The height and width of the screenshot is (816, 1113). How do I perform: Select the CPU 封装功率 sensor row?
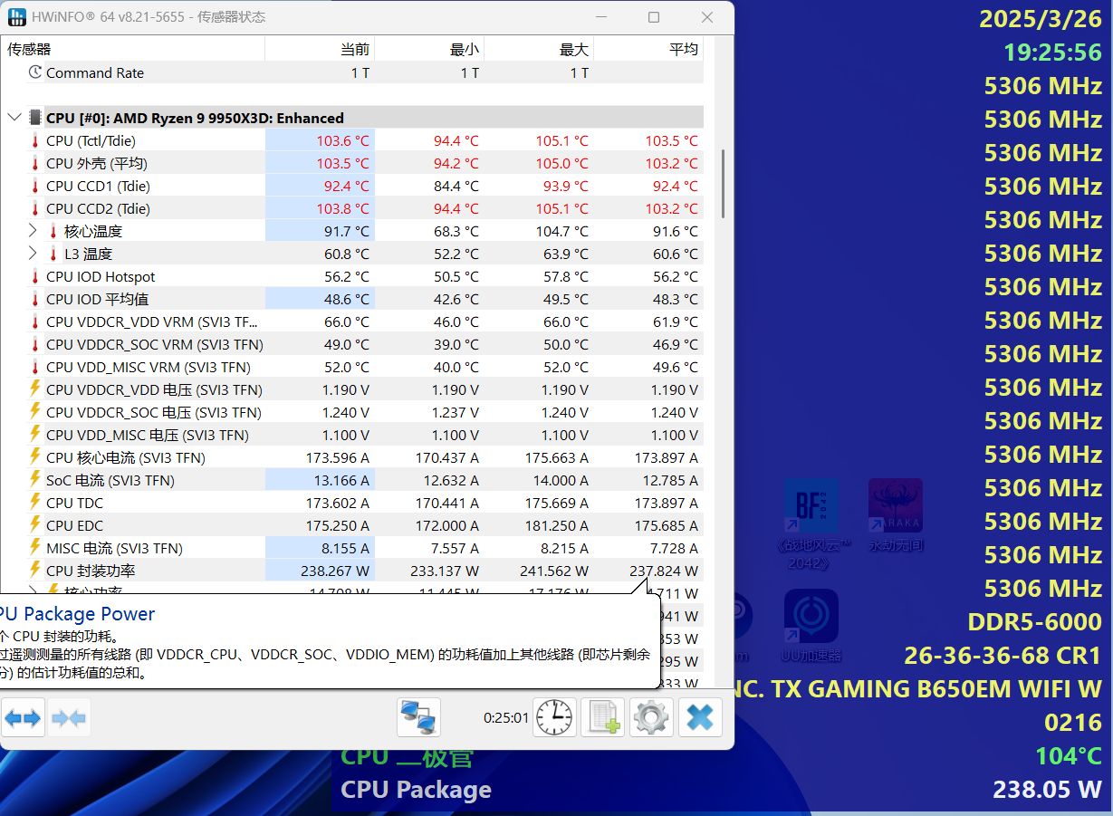109,571
